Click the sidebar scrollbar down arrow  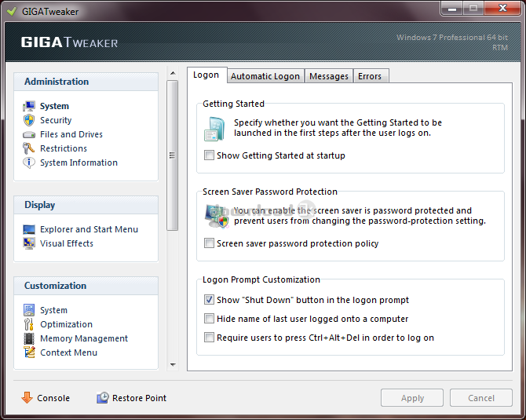(x=173, y=364)
